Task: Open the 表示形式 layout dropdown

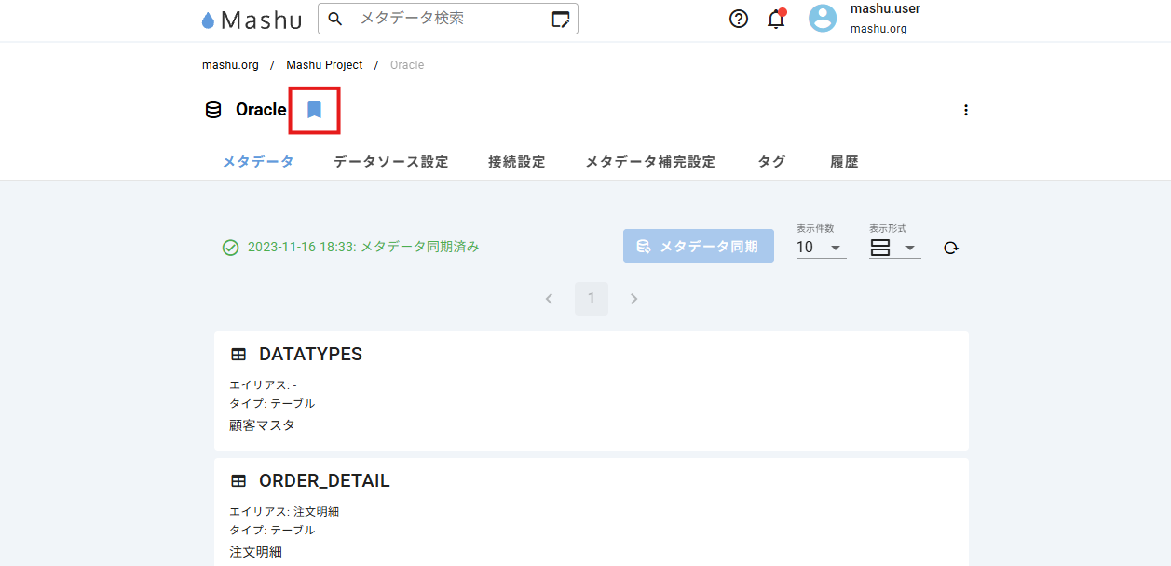Action: [894, 248]
